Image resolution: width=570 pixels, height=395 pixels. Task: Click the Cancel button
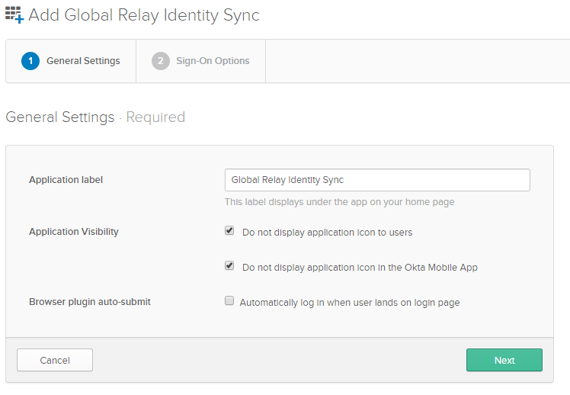coord(55,360)
